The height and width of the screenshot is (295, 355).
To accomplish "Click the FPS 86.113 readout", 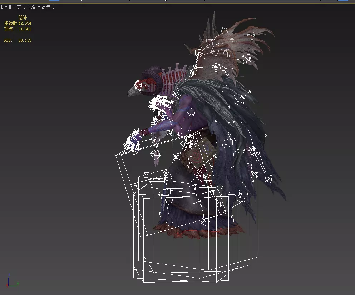I will [18, 40].
